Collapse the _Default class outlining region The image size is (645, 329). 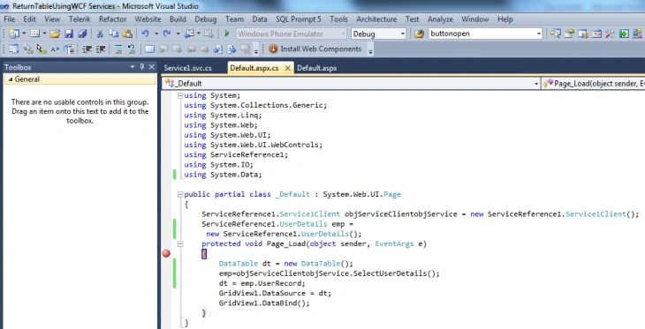(179, 194)
